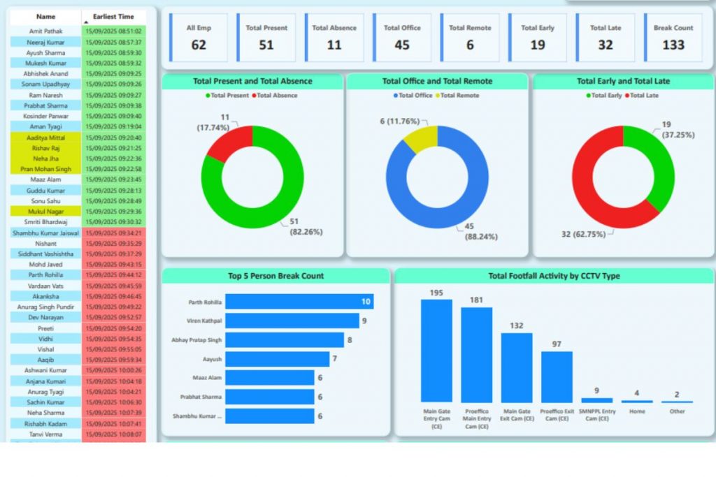
Task: Click the Total Early legend marker
Action: pyautogui.click(x=588, y=96)
